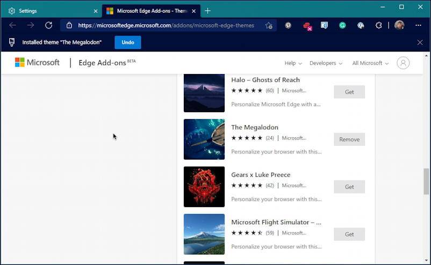
Task: Click the Gears theme description text
Action: tap(276, 199)
